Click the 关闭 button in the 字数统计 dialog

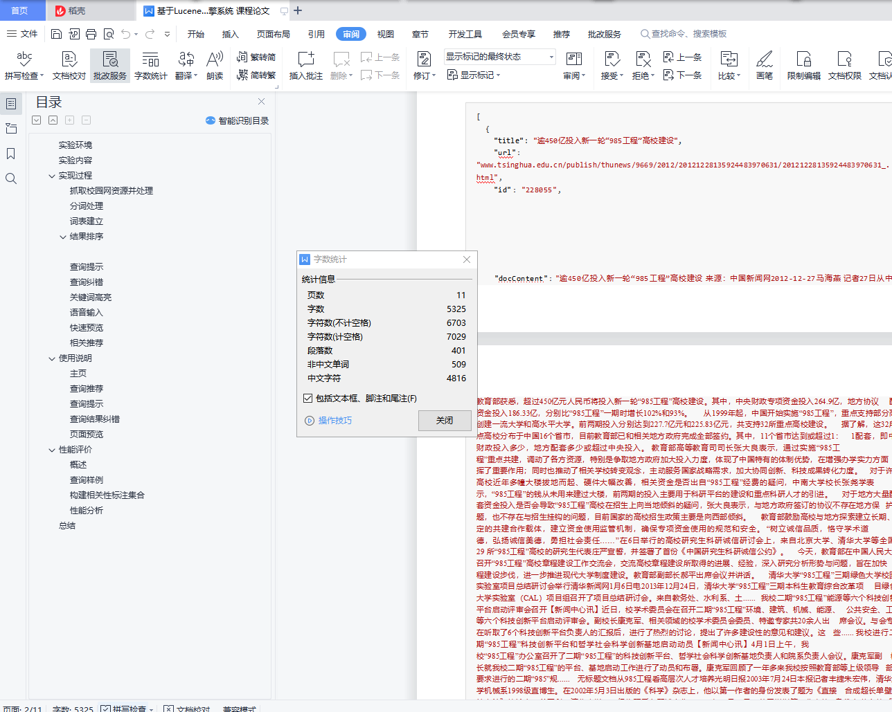[x=445, y=421]
